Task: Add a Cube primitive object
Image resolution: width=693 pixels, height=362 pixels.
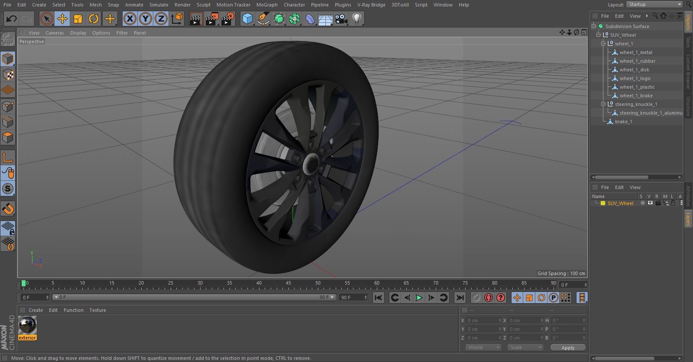Action: pyautogui.click(x=247, y=19)
